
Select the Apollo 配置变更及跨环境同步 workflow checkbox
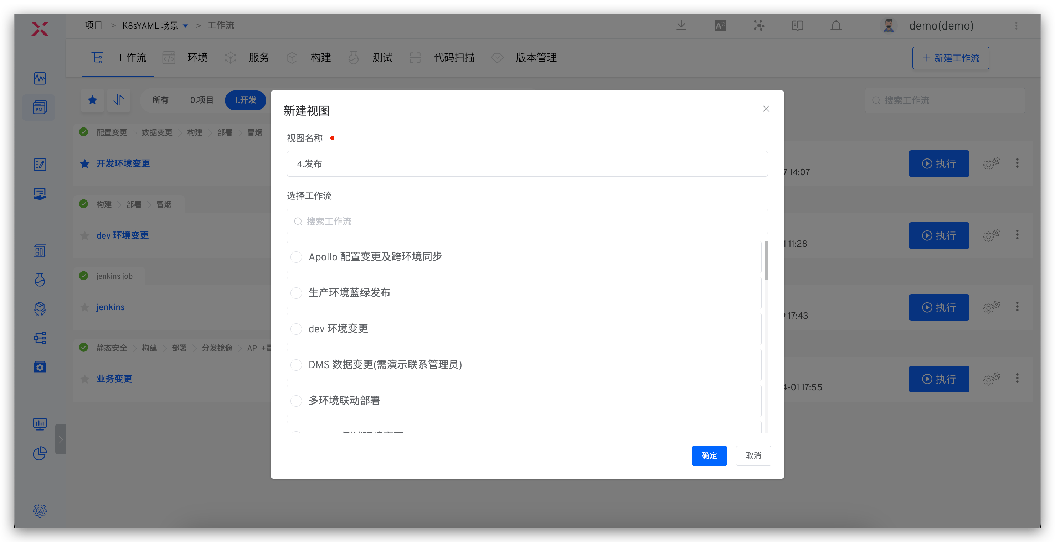coord(296,257)
